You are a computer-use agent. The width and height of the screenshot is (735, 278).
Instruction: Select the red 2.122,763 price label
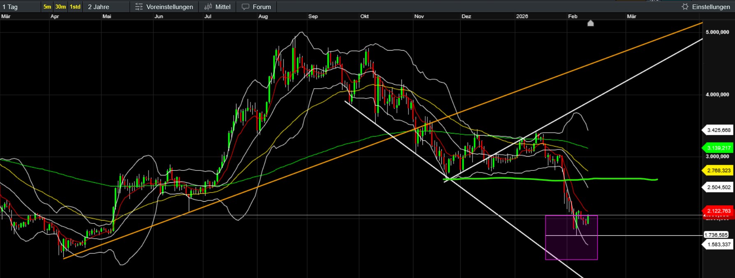(719, 211)
